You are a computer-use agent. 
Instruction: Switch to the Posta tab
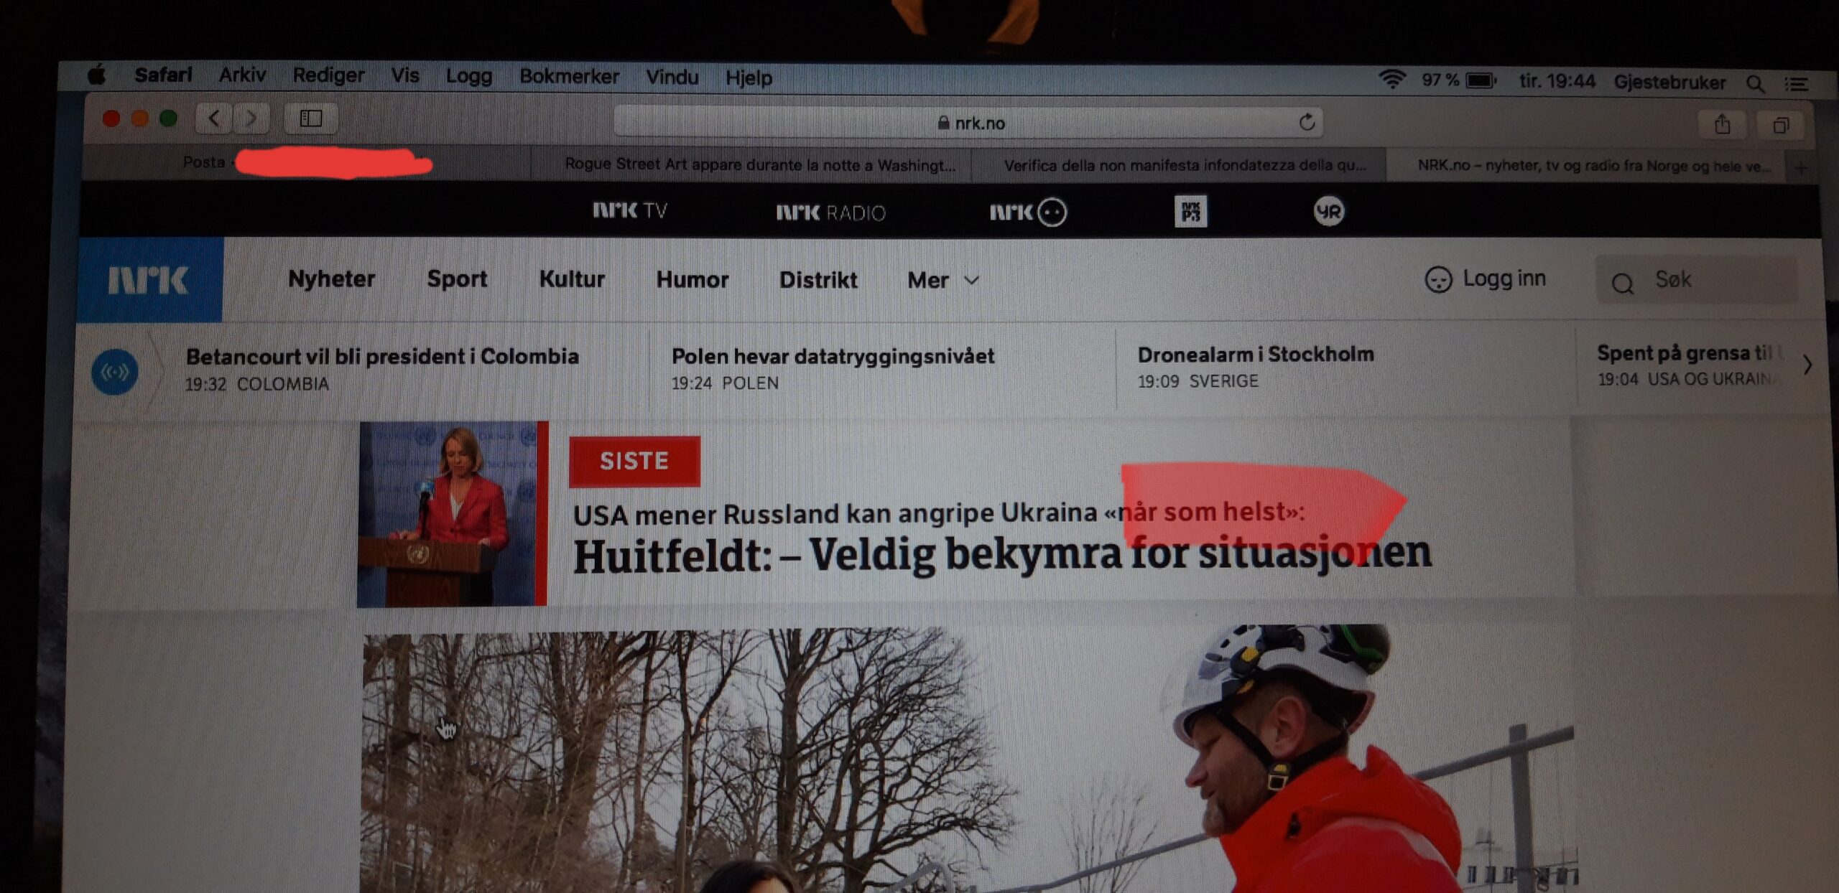tap(307, 162)
